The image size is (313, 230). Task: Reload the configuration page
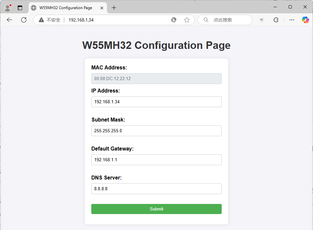click(x=24, y=20)
